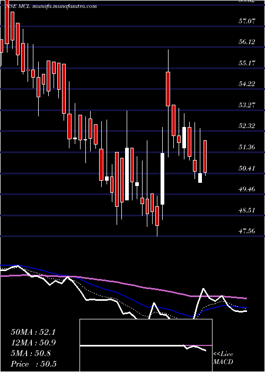
Task: Click the 5MA : 50.8 readout
Action: [x=31, y=353]
